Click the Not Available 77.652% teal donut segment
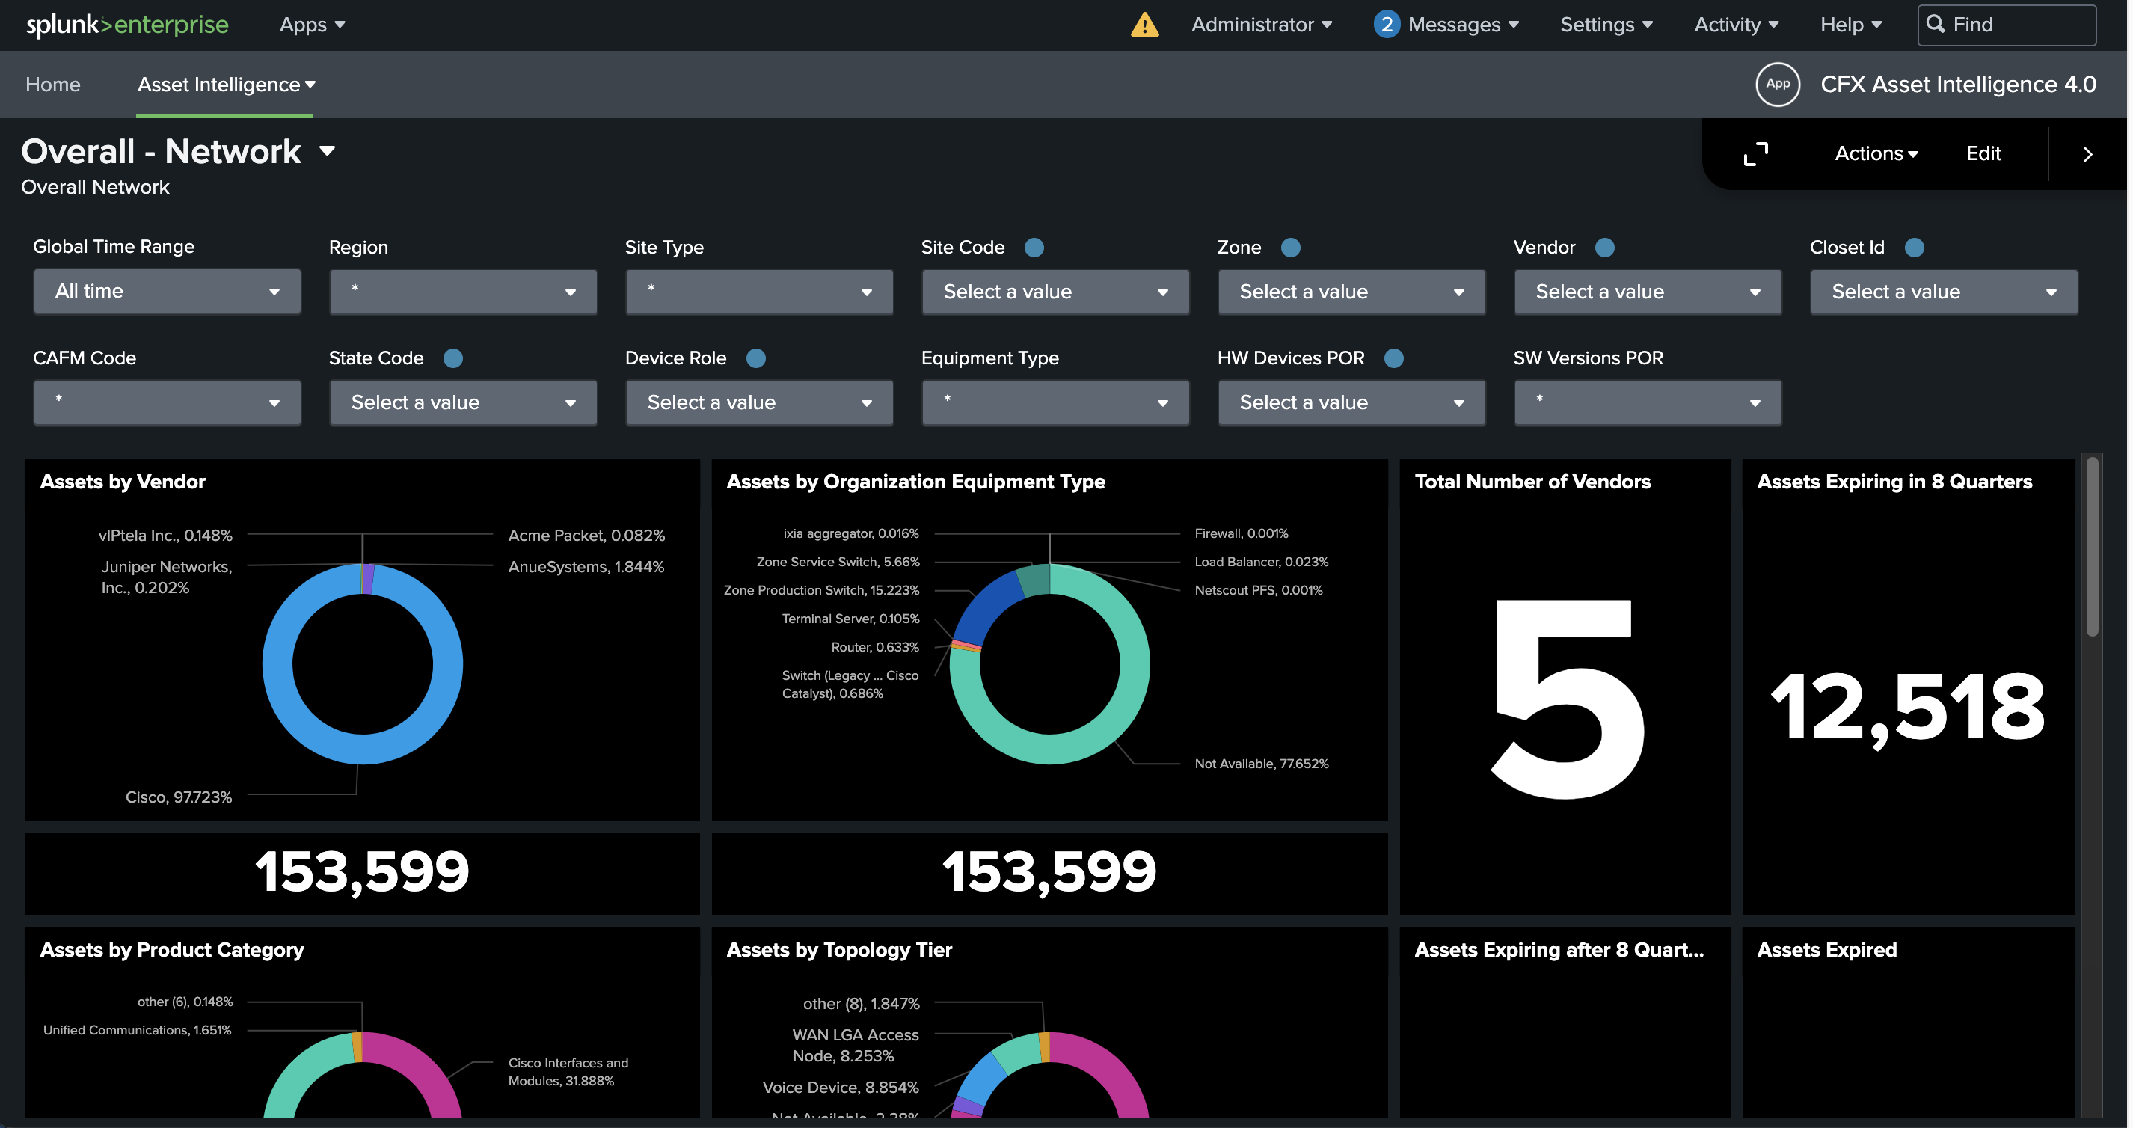The width and height of the screenshot is (2133, 1128). (1134, 664)
